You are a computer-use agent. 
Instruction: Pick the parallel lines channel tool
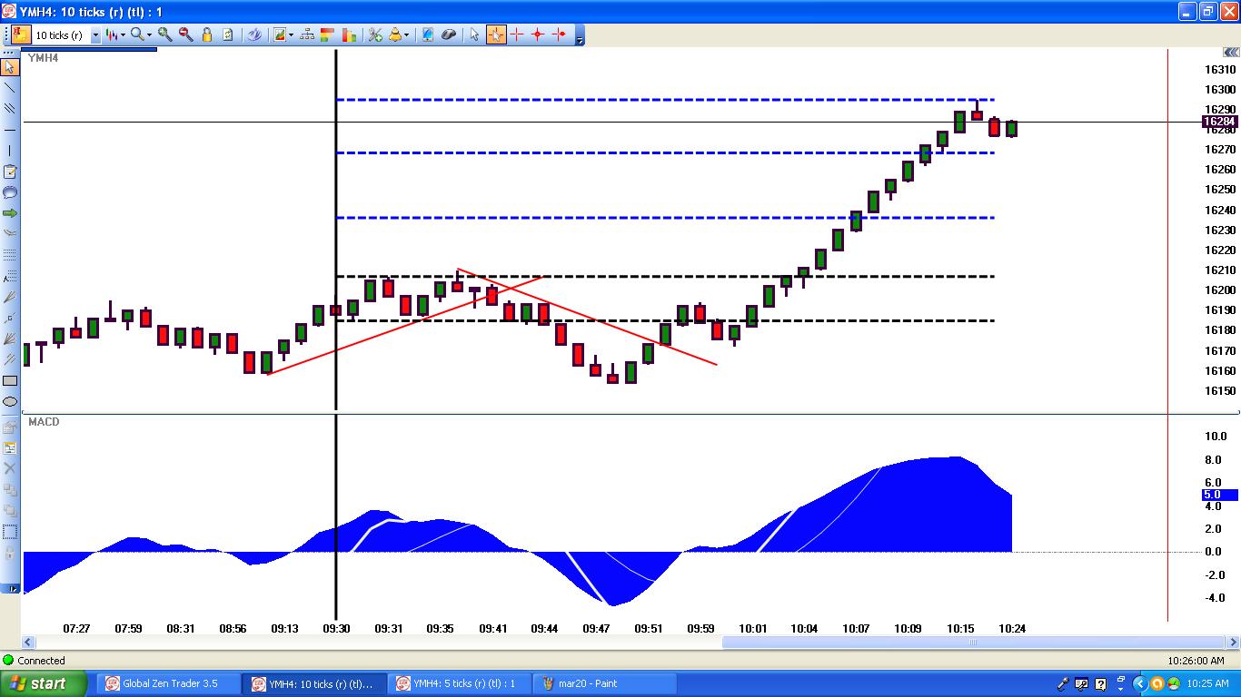[10, 109]
